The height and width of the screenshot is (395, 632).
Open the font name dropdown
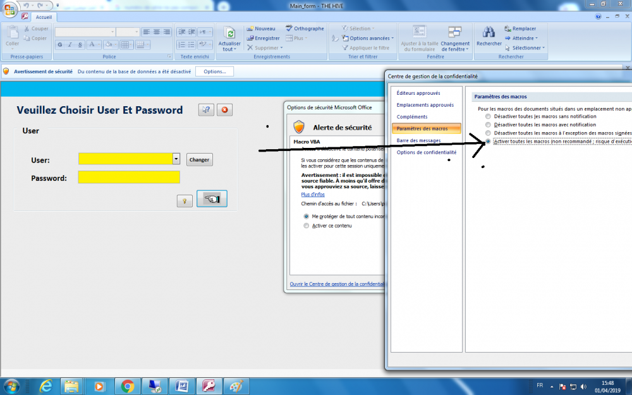click(112, 32)
